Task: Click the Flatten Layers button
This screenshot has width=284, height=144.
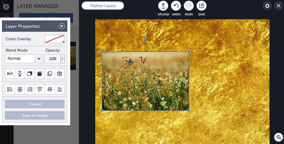Action: tap(103, 6)
